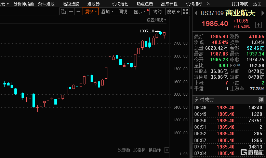This screenshot has width=266, height=158.
Task: Click 最高 value 1987.86
Action: [219, 54]
